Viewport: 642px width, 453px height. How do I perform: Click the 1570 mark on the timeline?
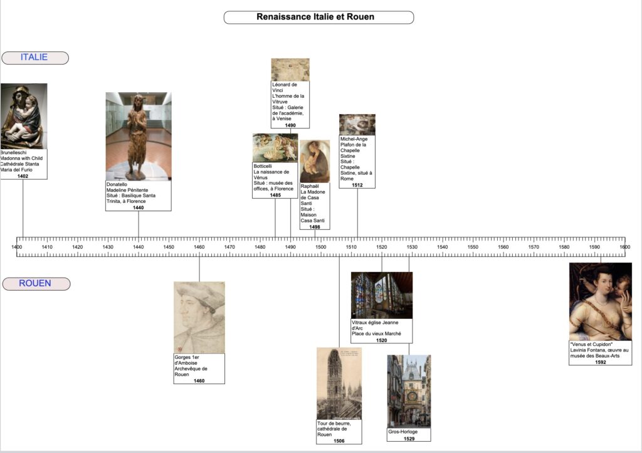point(534,247)
